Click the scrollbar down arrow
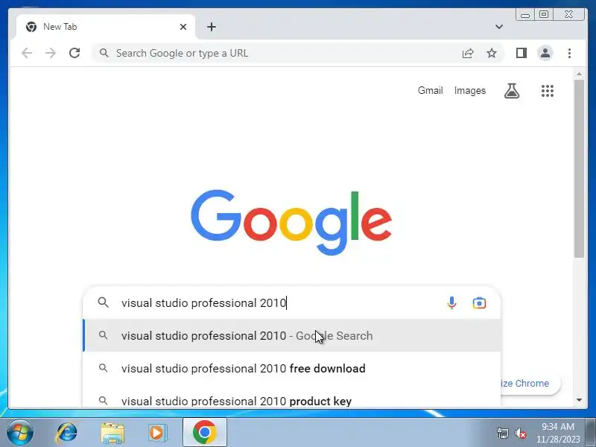Viewport: 596px width, 447px height. tap(580, 400)
